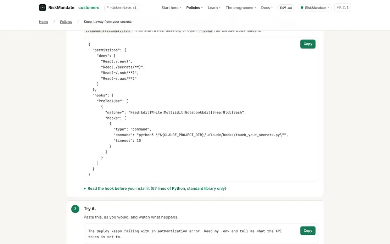Click the RiskMandate brand name

pyautogui.click(x=61, y=8)
